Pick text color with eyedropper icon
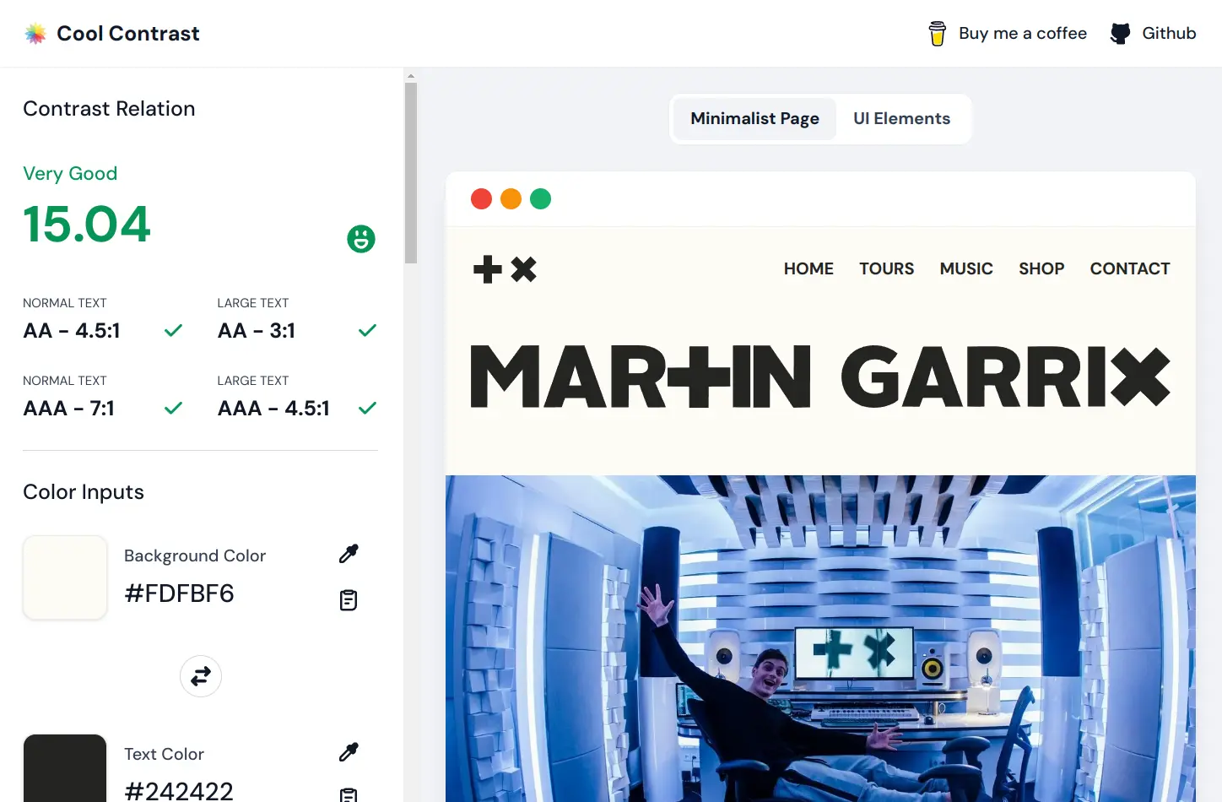The width and height of the screenshot is (1222, 802). [x=349, y=752]
